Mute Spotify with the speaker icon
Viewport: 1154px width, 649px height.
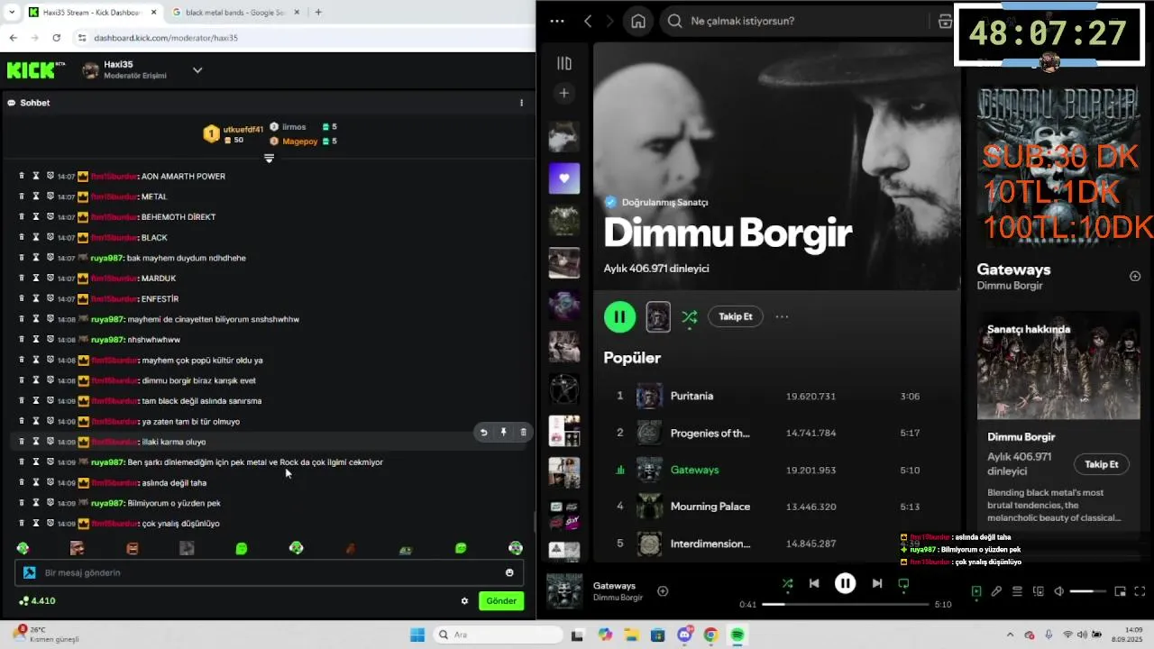pyautogui.click(x=1059, y=591)
